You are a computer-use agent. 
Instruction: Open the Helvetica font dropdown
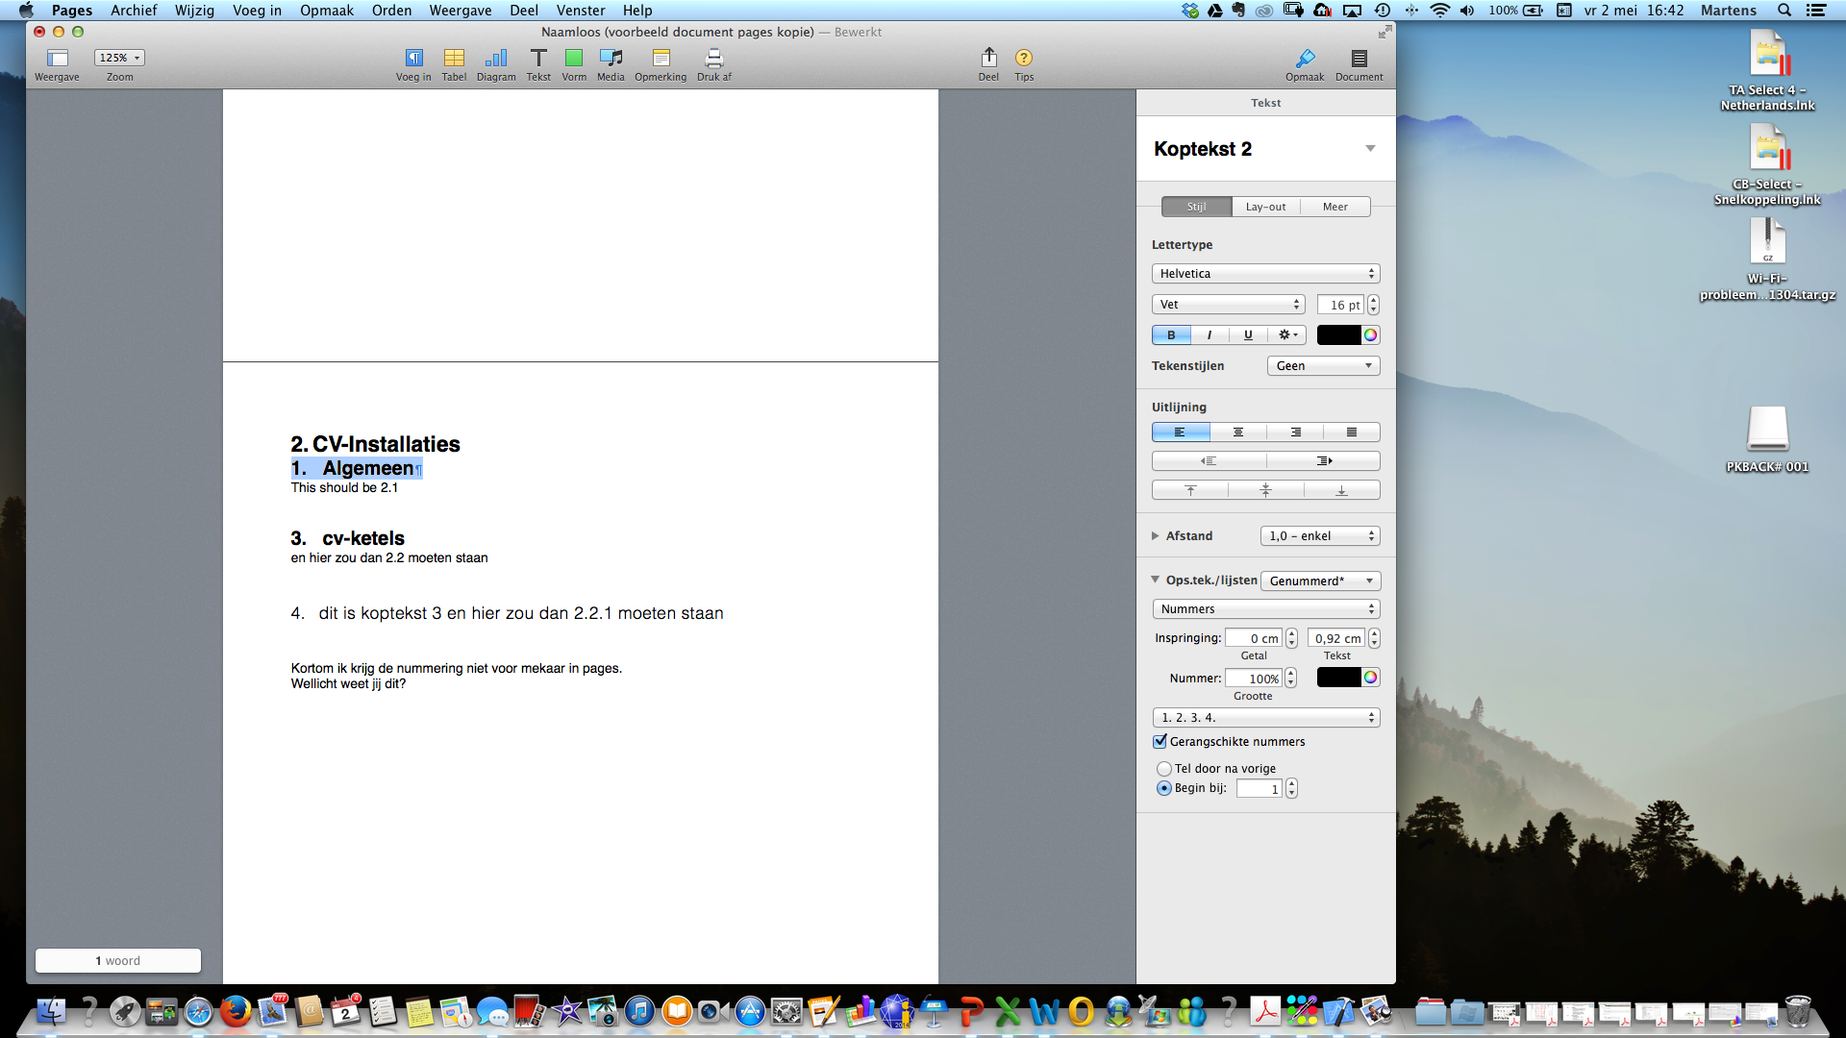tap(1265, 274)
